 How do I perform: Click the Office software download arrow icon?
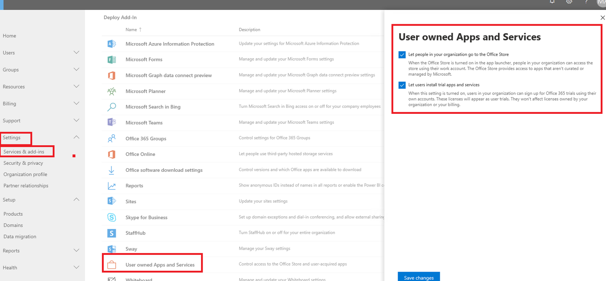click(x=111, y=170)
